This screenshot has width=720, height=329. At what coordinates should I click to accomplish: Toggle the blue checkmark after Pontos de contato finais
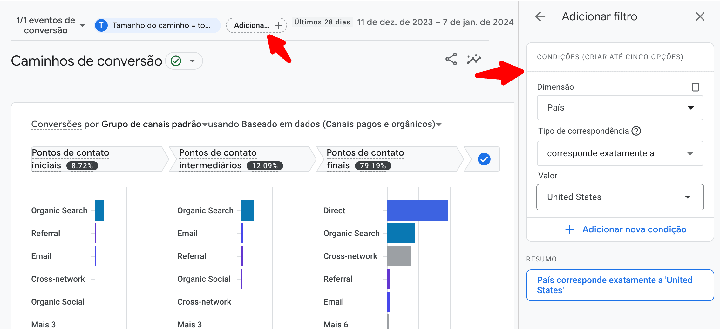pyautogui.click(x=484, y=159)
